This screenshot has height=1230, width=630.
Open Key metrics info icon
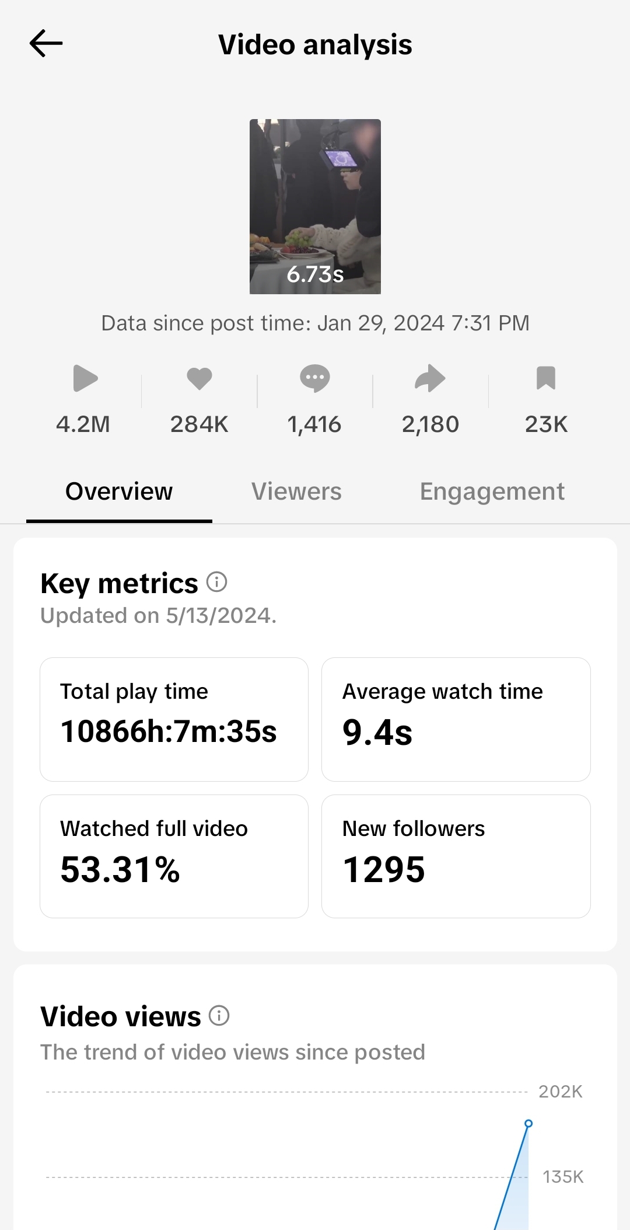tap(217, 582)
